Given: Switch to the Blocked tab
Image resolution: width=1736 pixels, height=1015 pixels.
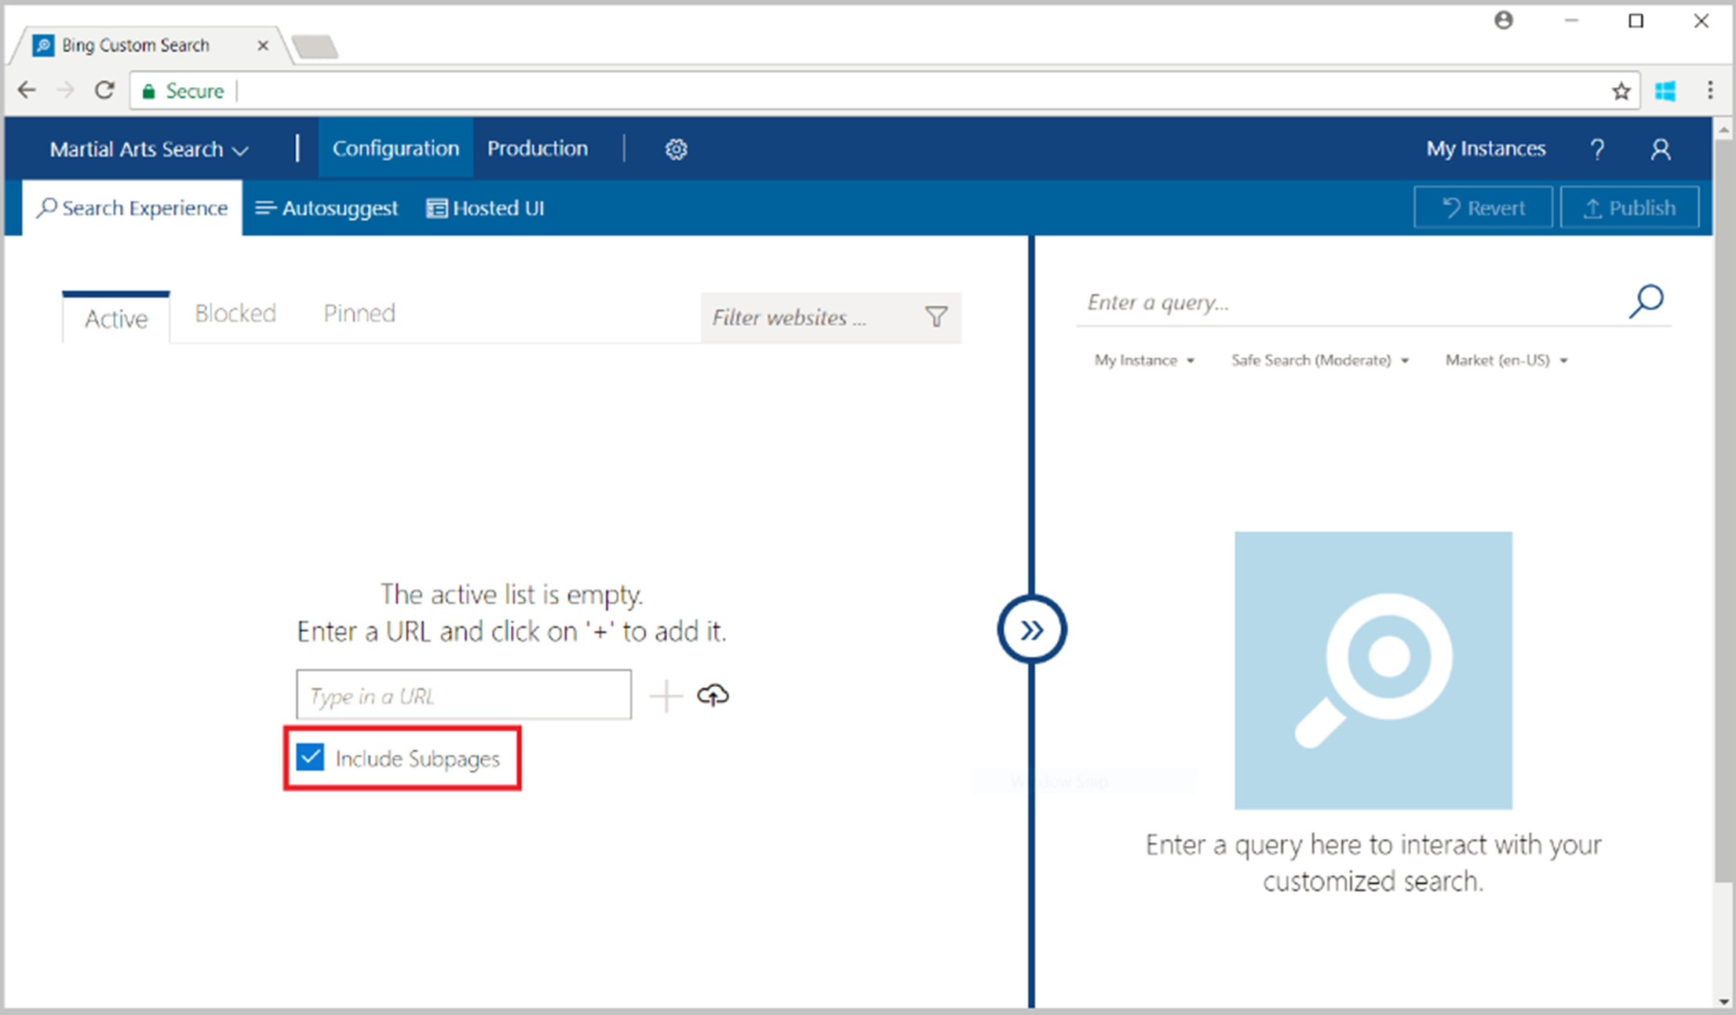Looking at the screenshot, I should (235, 312).
